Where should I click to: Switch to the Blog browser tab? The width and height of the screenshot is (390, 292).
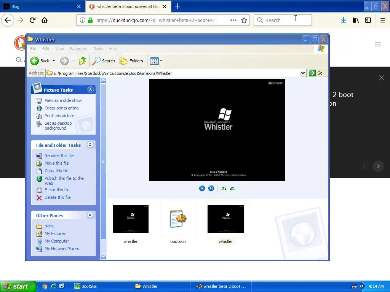pos(40,6)
